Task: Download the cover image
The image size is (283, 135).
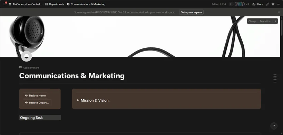Action: click(x=275, y=21)
